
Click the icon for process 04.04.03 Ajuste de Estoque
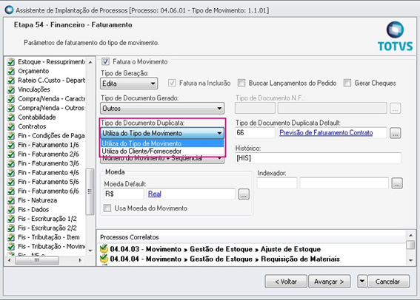pyautogui.click(x=104, y=249)
